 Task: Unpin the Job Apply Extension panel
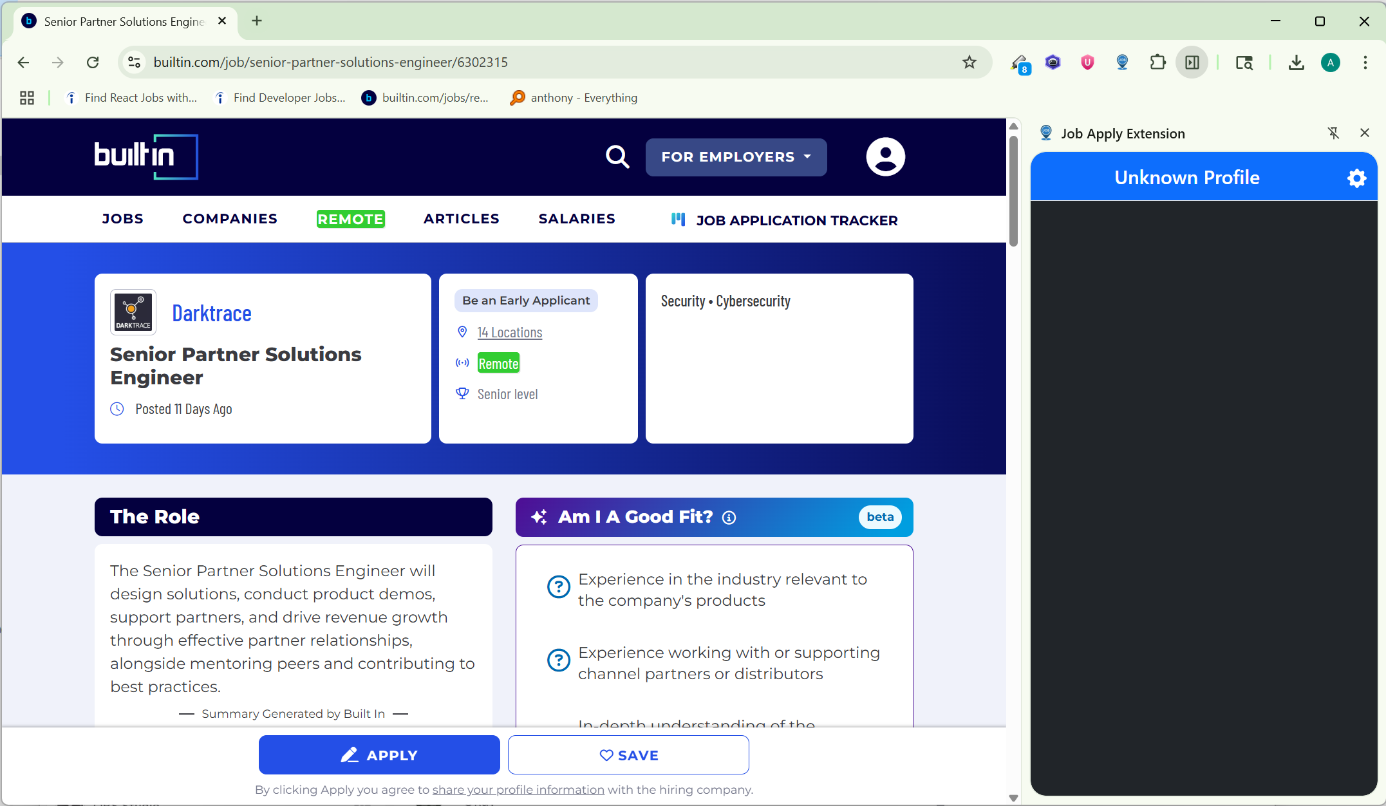[x=1333, y=133]
